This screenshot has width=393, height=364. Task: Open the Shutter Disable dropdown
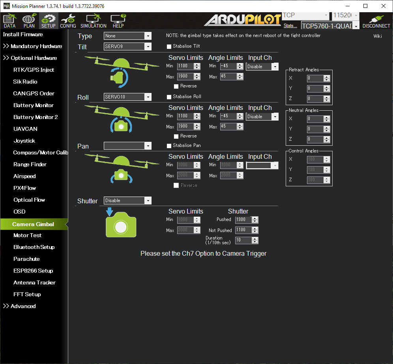tap(127, 201)
